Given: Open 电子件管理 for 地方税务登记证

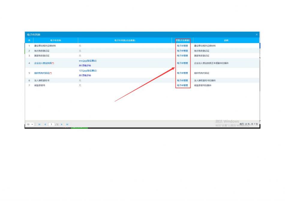Looking at the screenshot, I should click(x=182, y=51).
